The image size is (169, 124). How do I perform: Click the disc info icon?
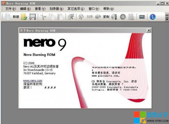pyautogui.click(x=114, y=17)
